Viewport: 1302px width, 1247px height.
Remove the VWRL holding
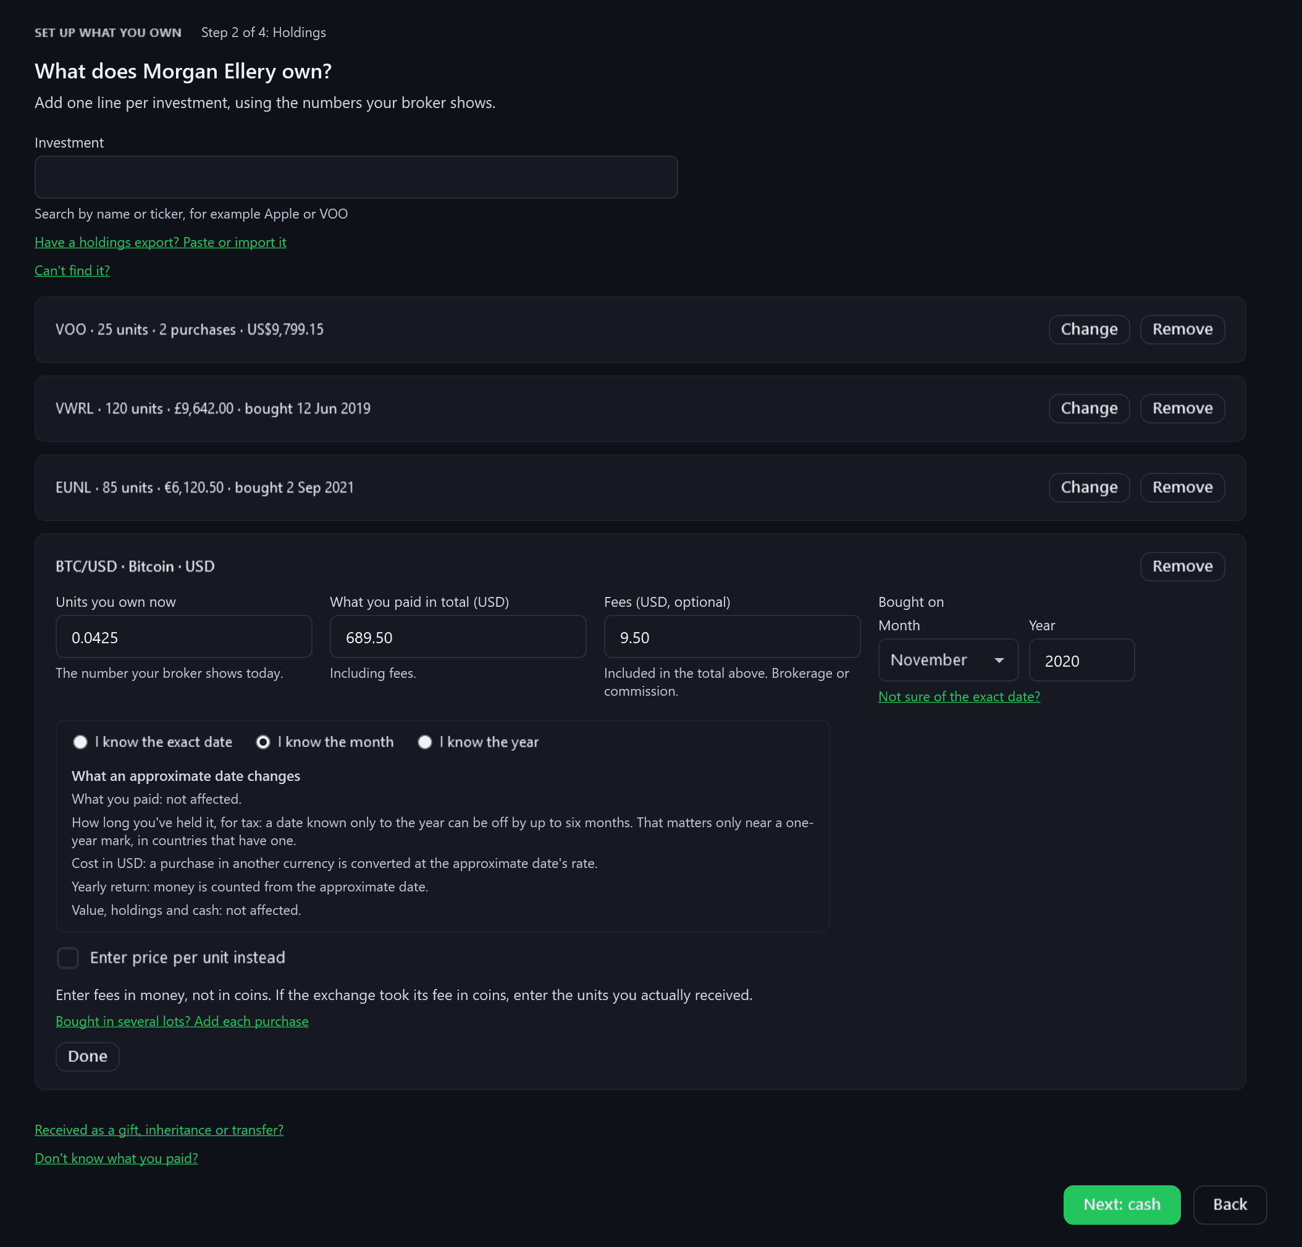1182,409
